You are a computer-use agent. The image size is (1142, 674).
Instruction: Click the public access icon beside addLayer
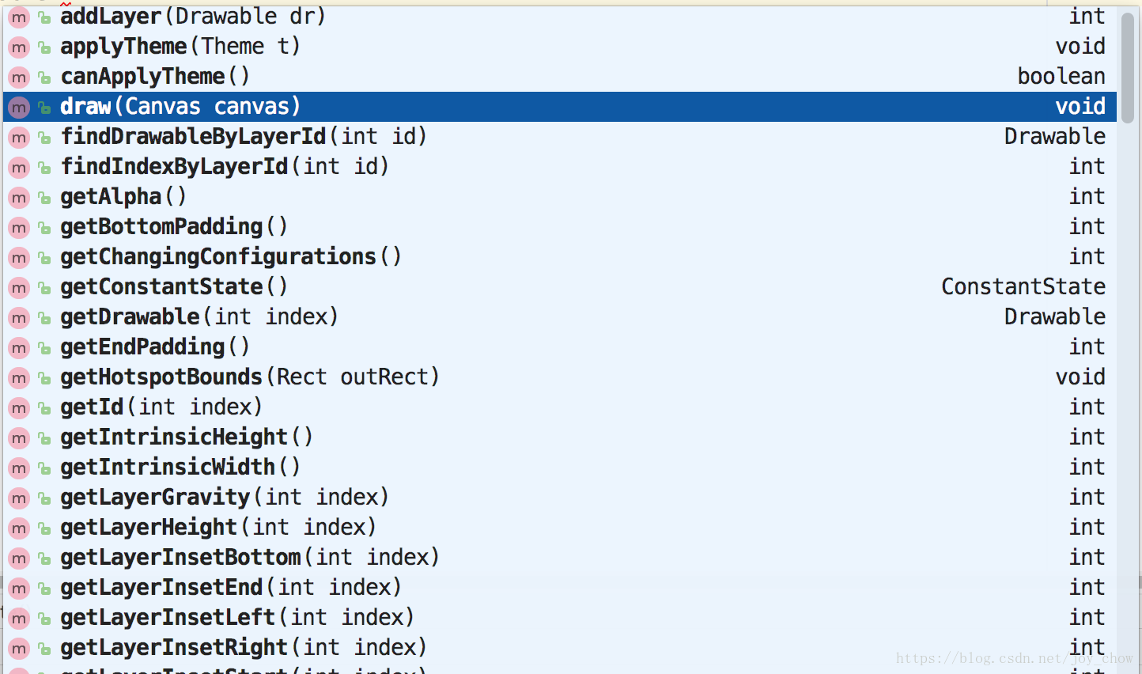(x=45, y=17)
